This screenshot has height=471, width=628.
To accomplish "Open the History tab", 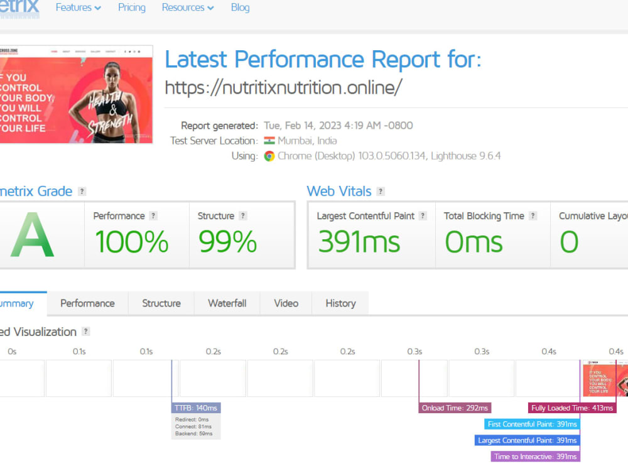I will (x=340, y=303).
